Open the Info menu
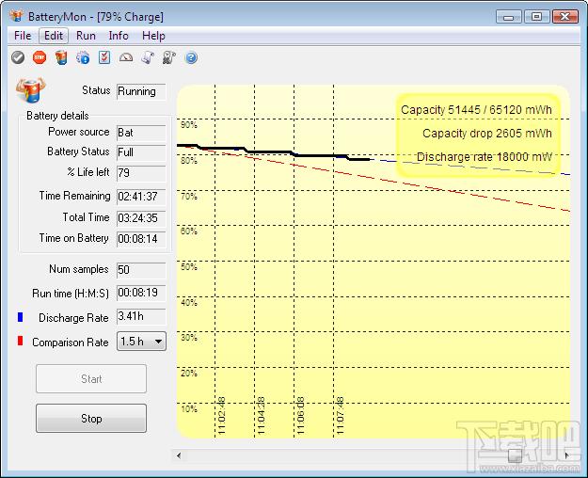The width and height of the screenshot is (588, 478). tap(119, 36)
